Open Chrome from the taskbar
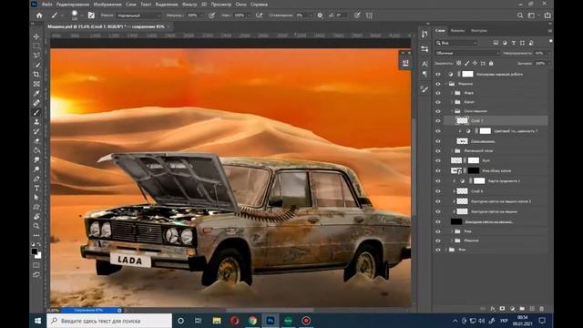The height and width of the screenshot is (328, 583). point(252,321)
